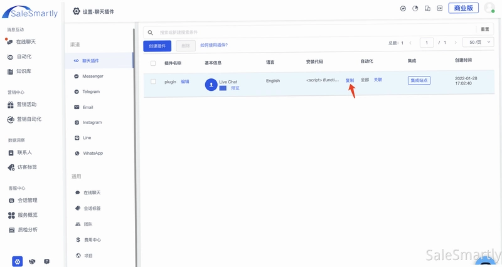Screen dimensions: 502x267
Task: Open the question-mark help icon
Action: (46, 261)
